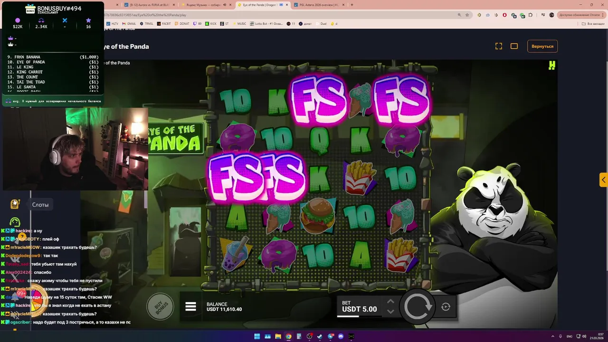This screenshot has height=342, width=608.
Task: Switch the ENG input language
Action: tap(570, 336)
